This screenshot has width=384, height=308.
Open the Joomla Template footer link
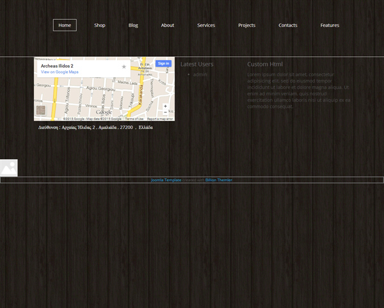166,180
